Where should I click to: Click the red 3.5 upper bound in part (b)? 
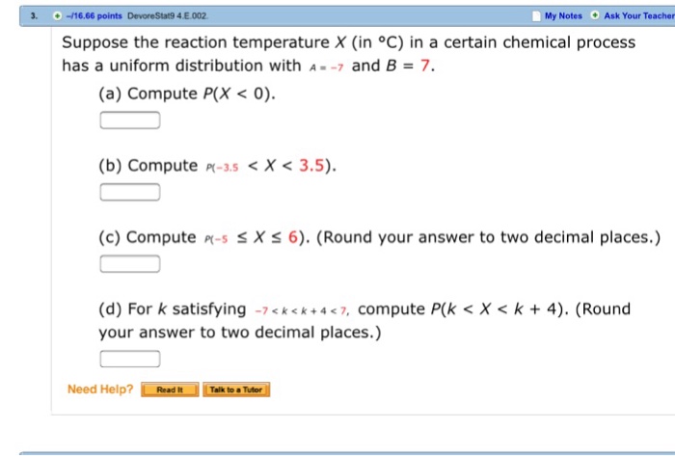point(311,166)
